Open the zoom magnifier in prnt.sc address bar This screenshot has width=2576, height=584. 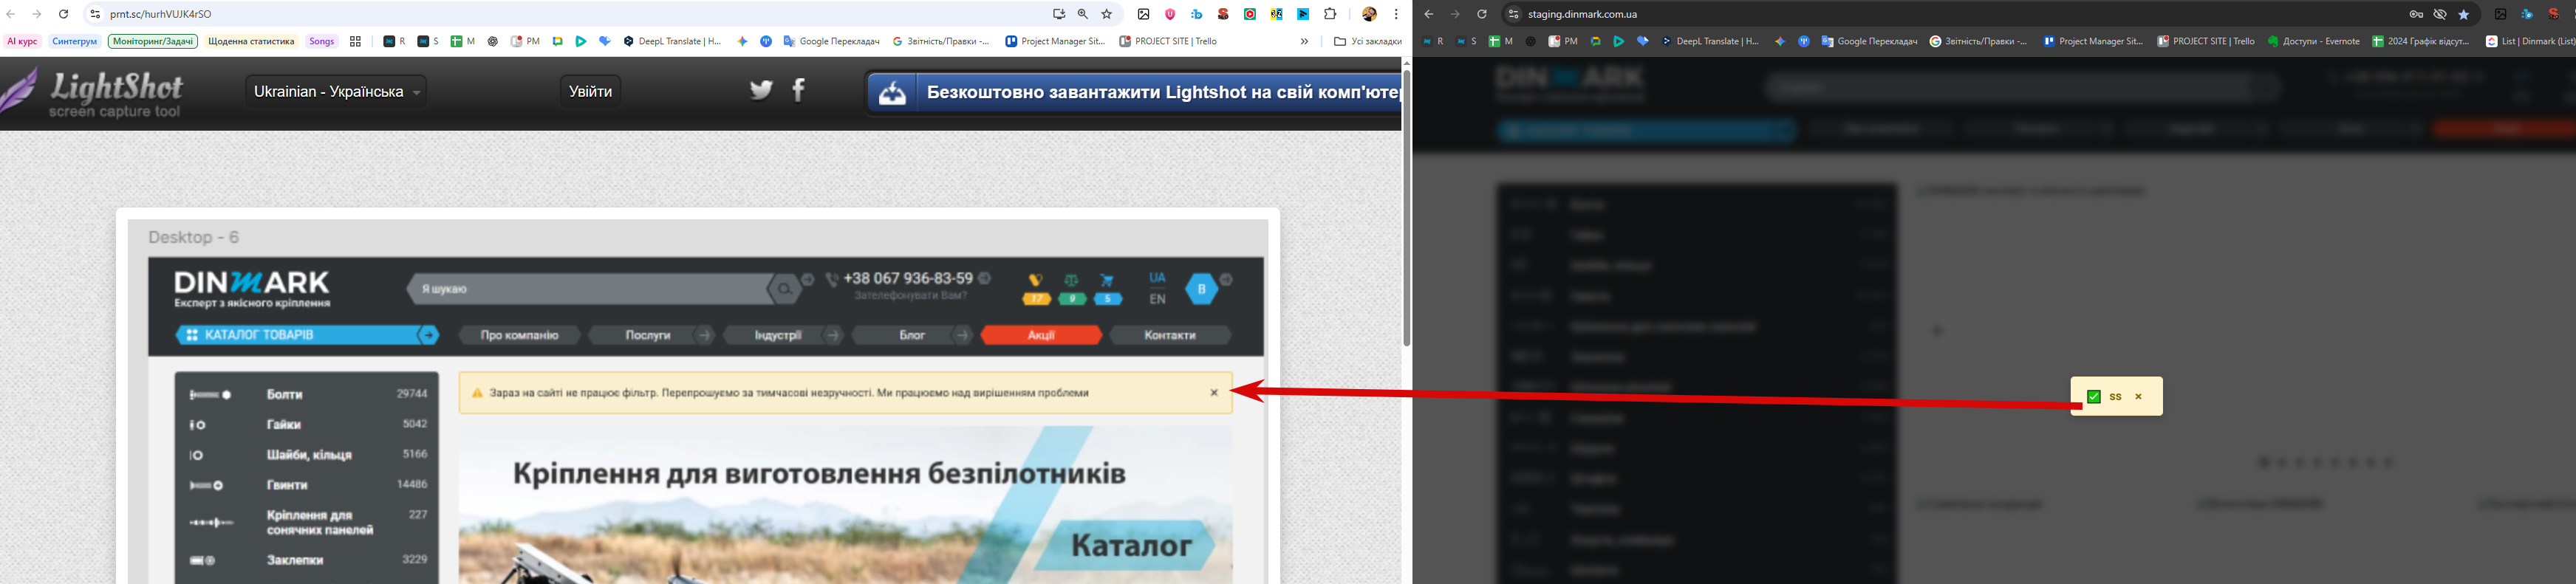point(1083,14)
